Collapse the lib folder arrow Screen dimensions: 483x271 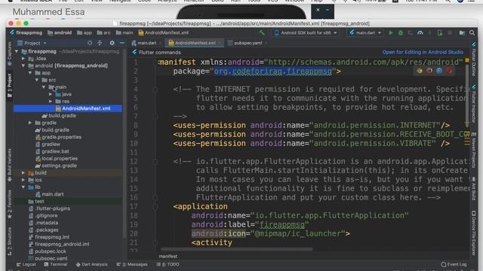pos(23,187)
